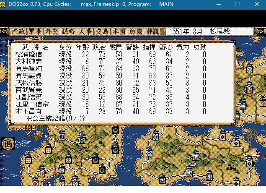The image size is (266, 193).
Task: Select the large castle with crescent moon crest
Action: pos(116,148)
